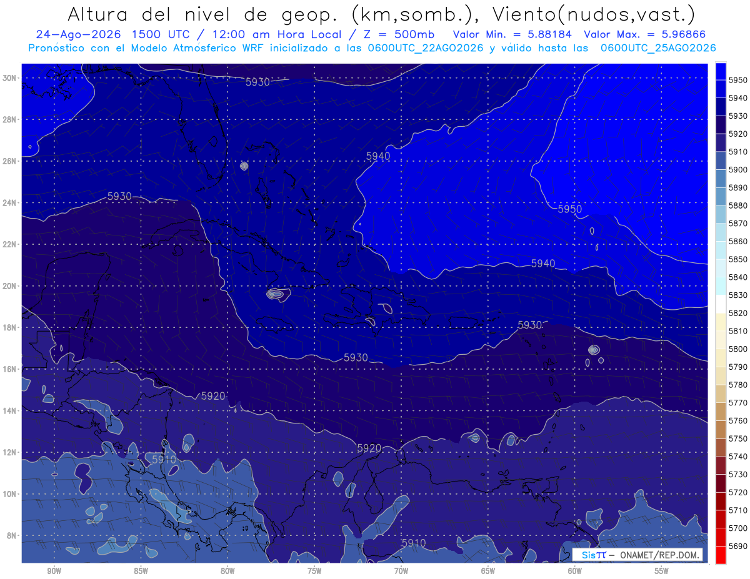Click the '85W' longitude axis label
The height and width of the screenshot is (579, 750).
click(141, 570)
